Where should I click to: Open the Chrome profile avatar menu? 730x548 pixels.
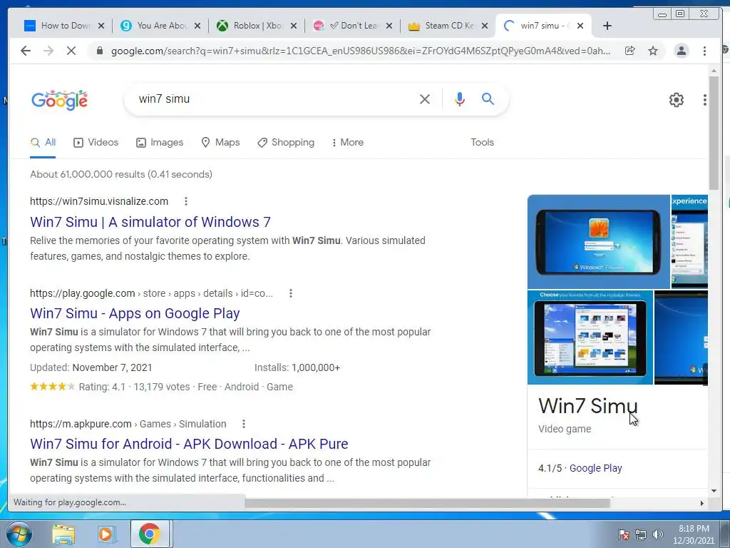tap(681, 51)
